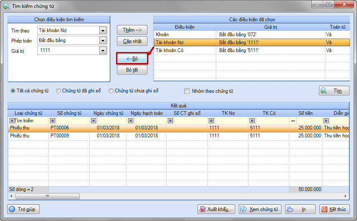Select the Chứng từ đã ghi sổ option

pos(59,91)
